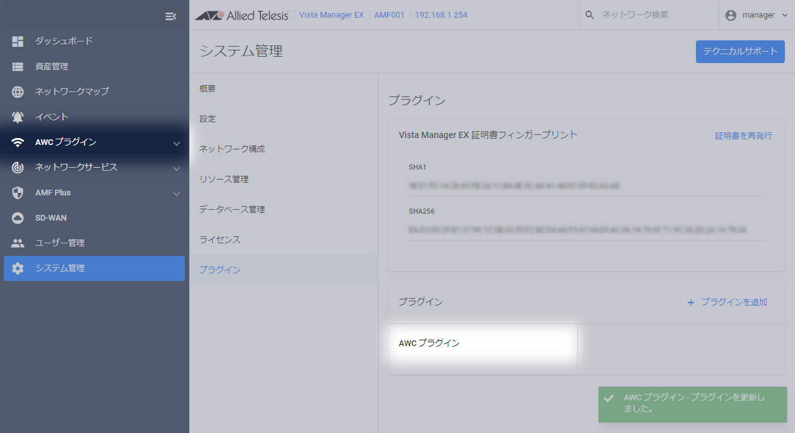795x433 pixels.
Task: Click the search magnifier icon
Action: (x=590, y=15)
